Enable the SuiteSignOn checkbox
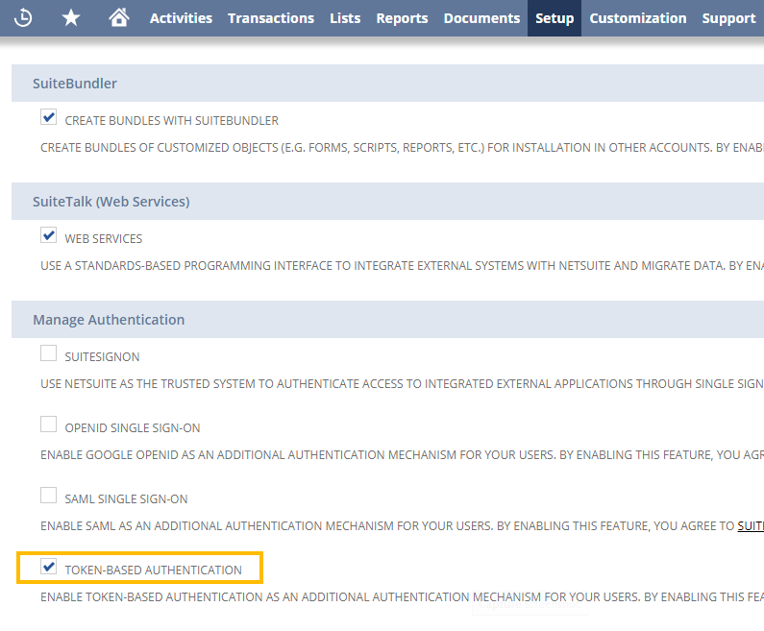This screenshot has height=631, width=764. coord(49,354)
